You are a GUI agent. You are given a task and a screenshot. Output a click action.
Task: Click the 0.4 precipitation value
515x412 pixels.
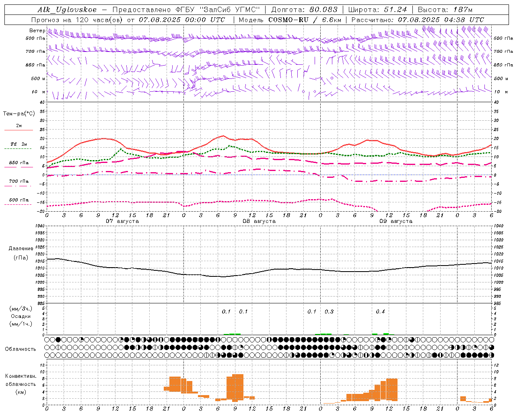click(x=380, y=312)
